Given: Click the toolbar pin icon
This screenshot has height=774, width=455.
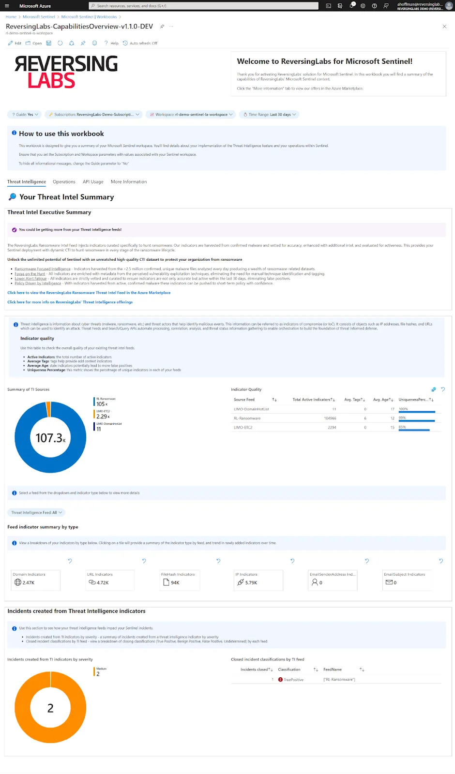Looking at the screenshot, I should [x=83, y=43].
